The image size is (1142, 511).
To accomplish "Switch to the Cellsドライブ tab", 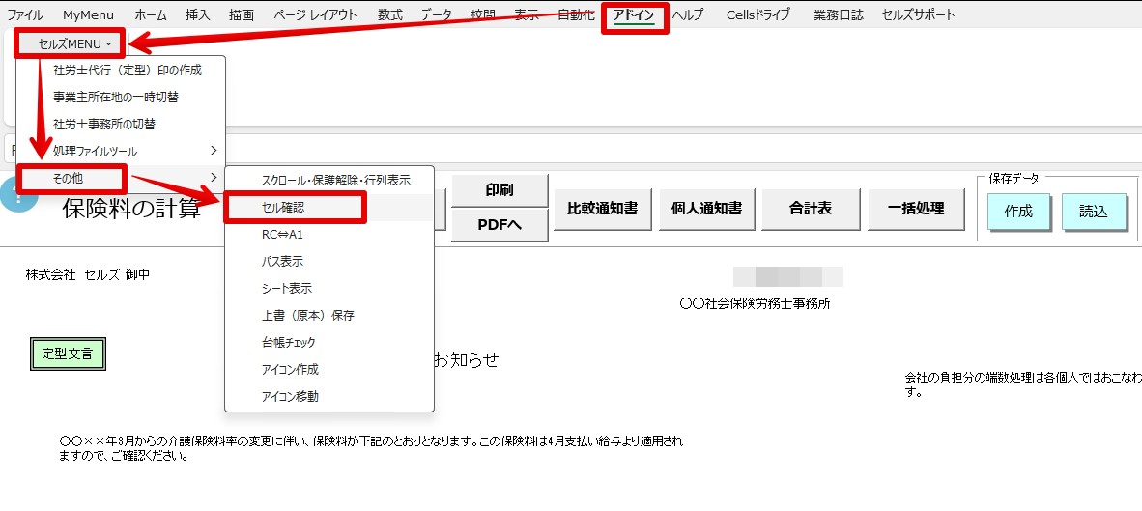I will (x=758, y=14).
